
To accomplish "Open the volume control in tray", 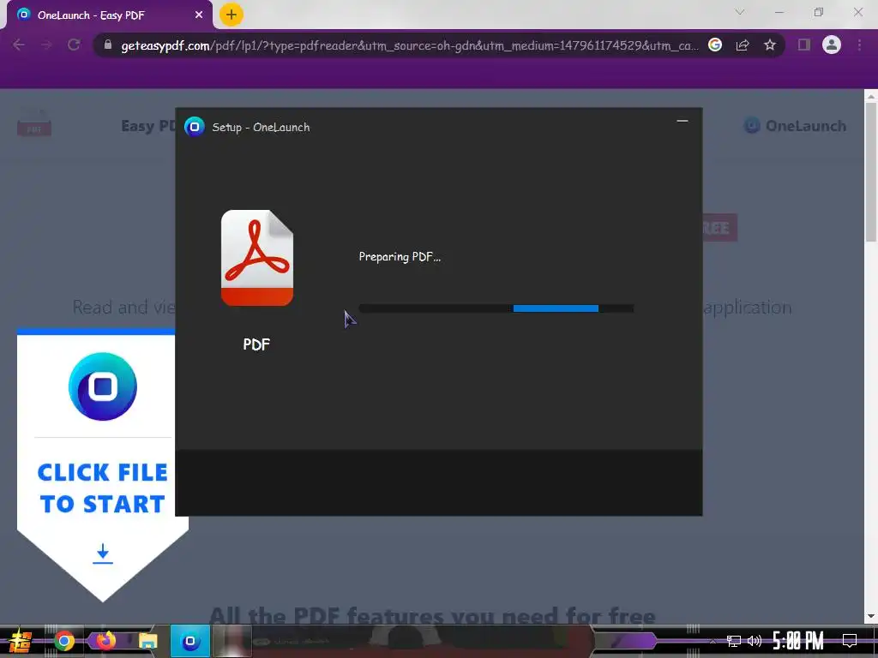I will point(755,641).
